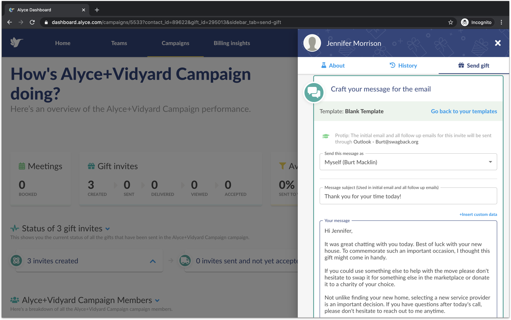511x320 pixels.
Task: Click the graduation cap protip icon
Action: pyautogui.click(x=326, y=136)
